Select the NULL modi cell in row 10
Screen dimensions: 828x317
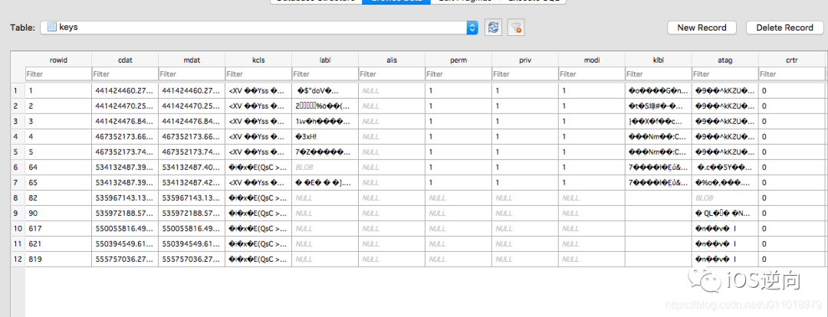click(x=591, y=228)
